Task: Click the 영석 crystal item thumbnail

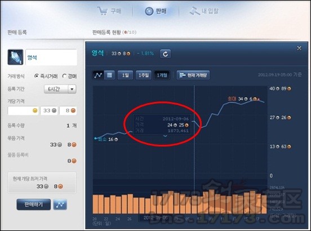Action: [15, 57]
